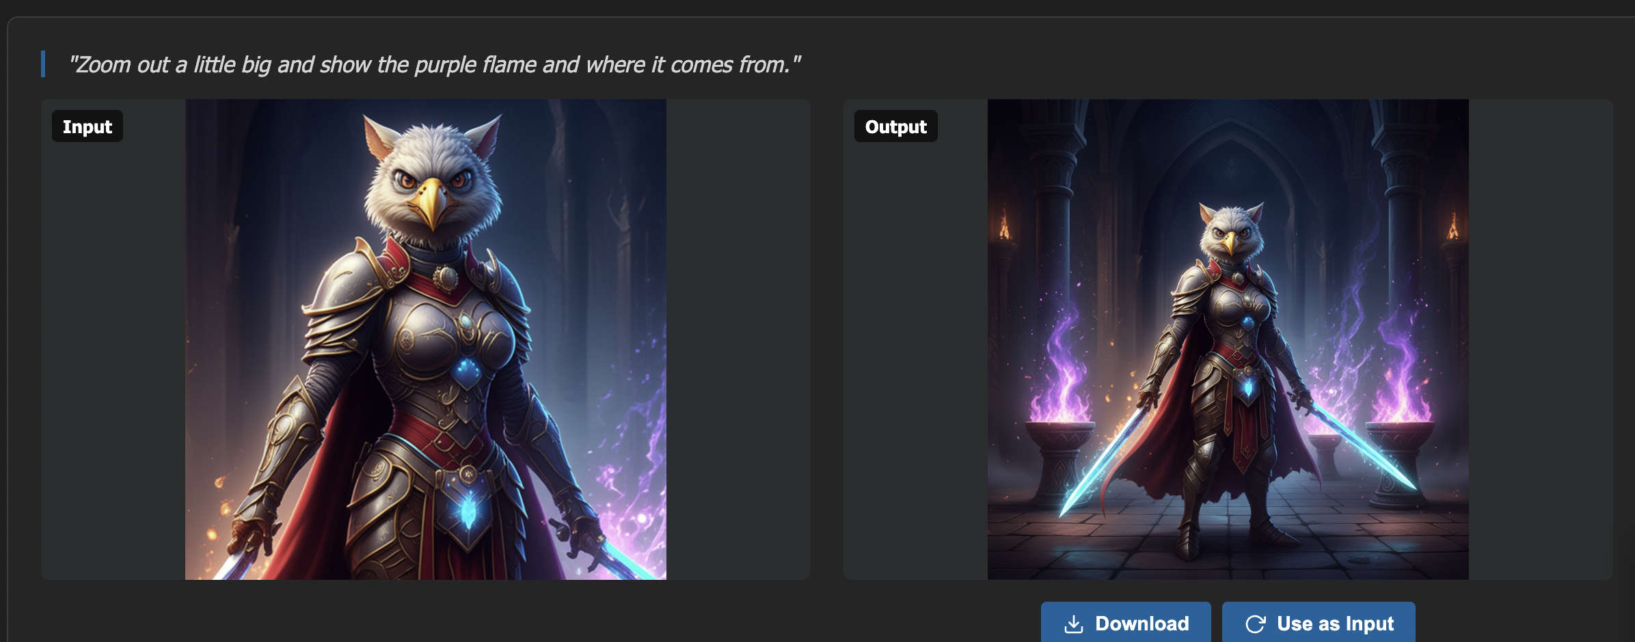The image size is (1635, 642).
Task: Open the zoomed-out output image
Action: pos(1228,339)
